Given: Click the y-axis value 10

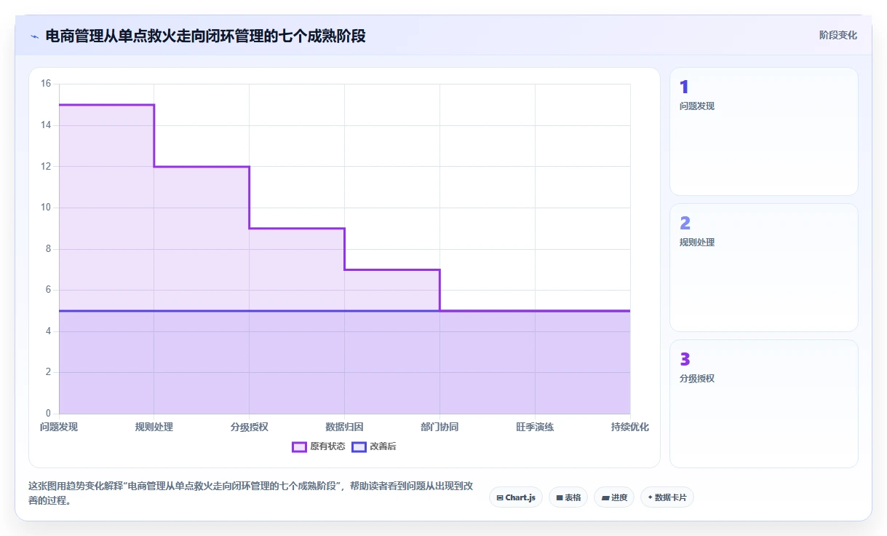Looking at the screenshot, I should click(x=46, y=208).
